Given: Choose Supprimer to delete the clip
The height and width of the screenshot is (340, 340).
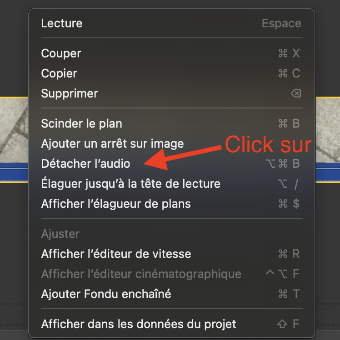Looking at the screenshot, I should pyautogui.click(x=70, y=93).
